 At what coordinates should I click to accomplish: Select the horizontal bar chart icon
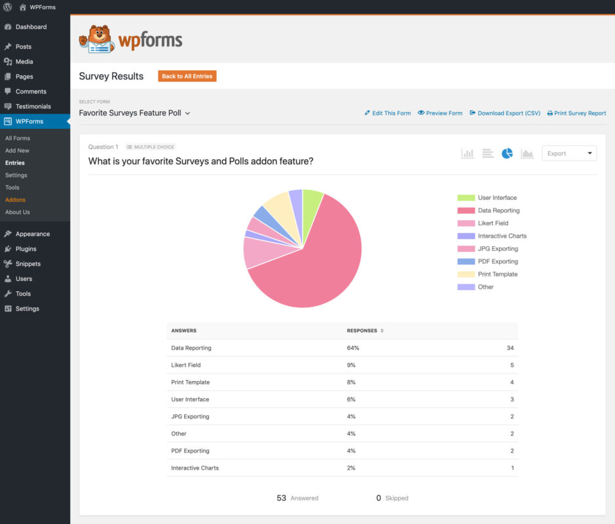[487, 153]
